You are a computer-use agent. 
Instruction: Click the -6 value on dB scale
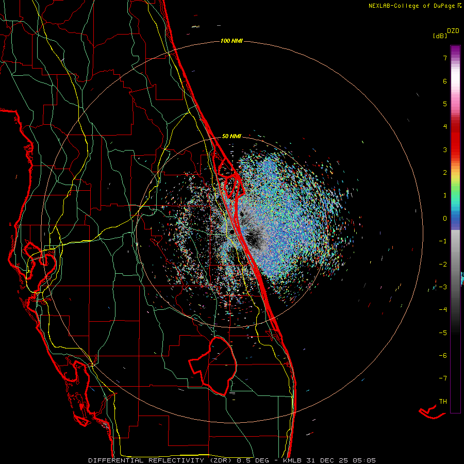coord(443,356)
